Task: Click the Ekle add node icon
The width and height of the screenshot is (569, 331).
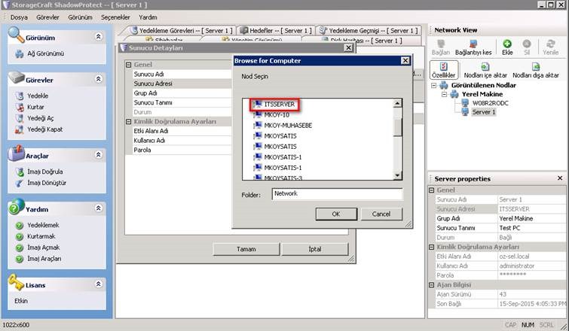Action: (x=507, y=47)
